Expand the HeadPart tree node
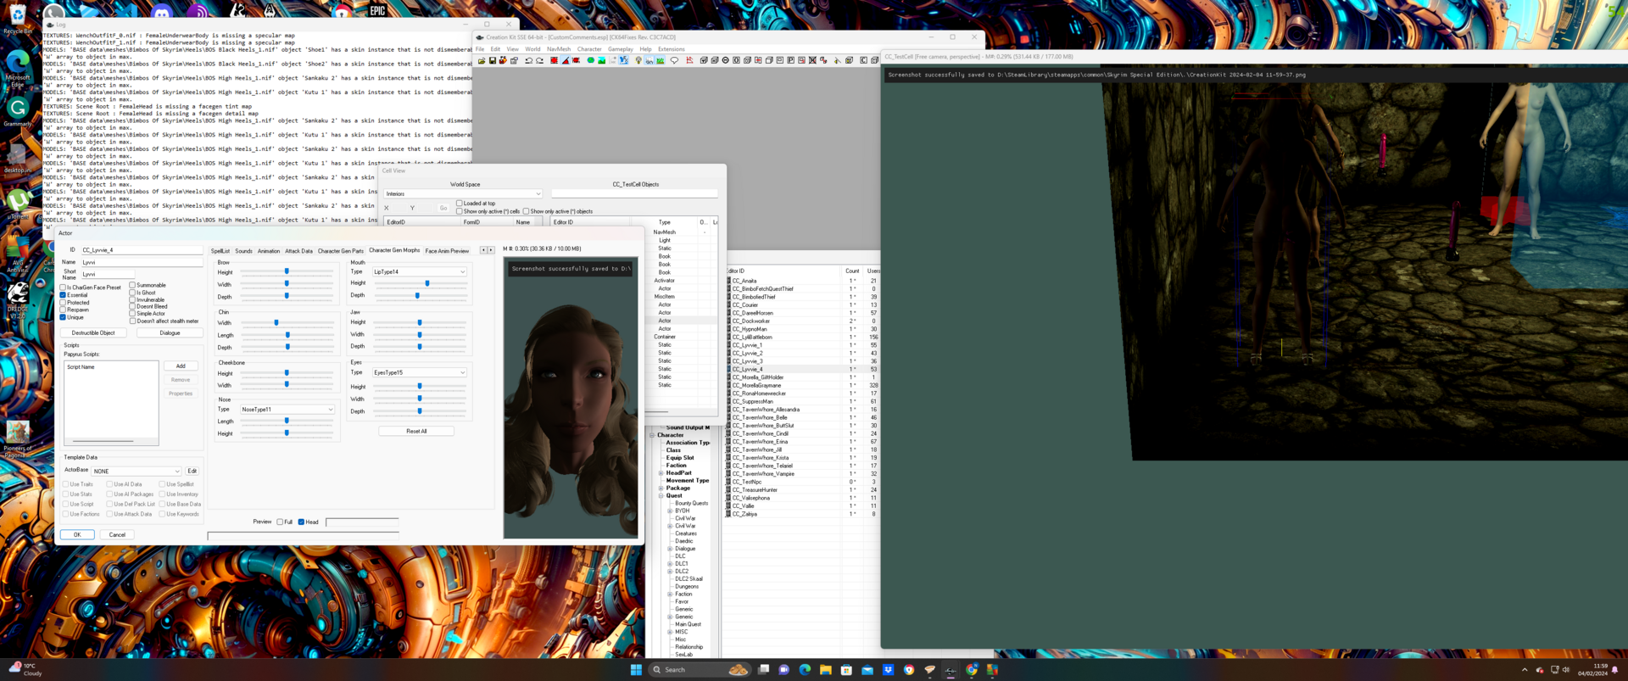Image resolution: width=1628 pixels, height=681 pixels. tap(661, 473)
